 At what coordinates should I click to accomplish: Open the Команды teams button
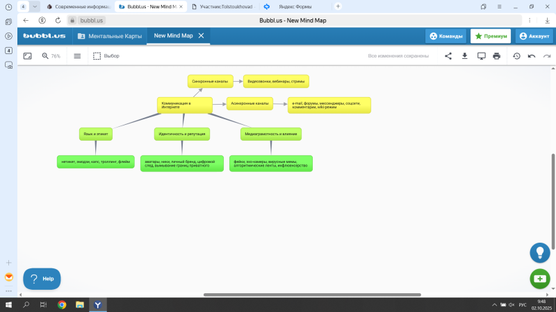tap(445, 36)
